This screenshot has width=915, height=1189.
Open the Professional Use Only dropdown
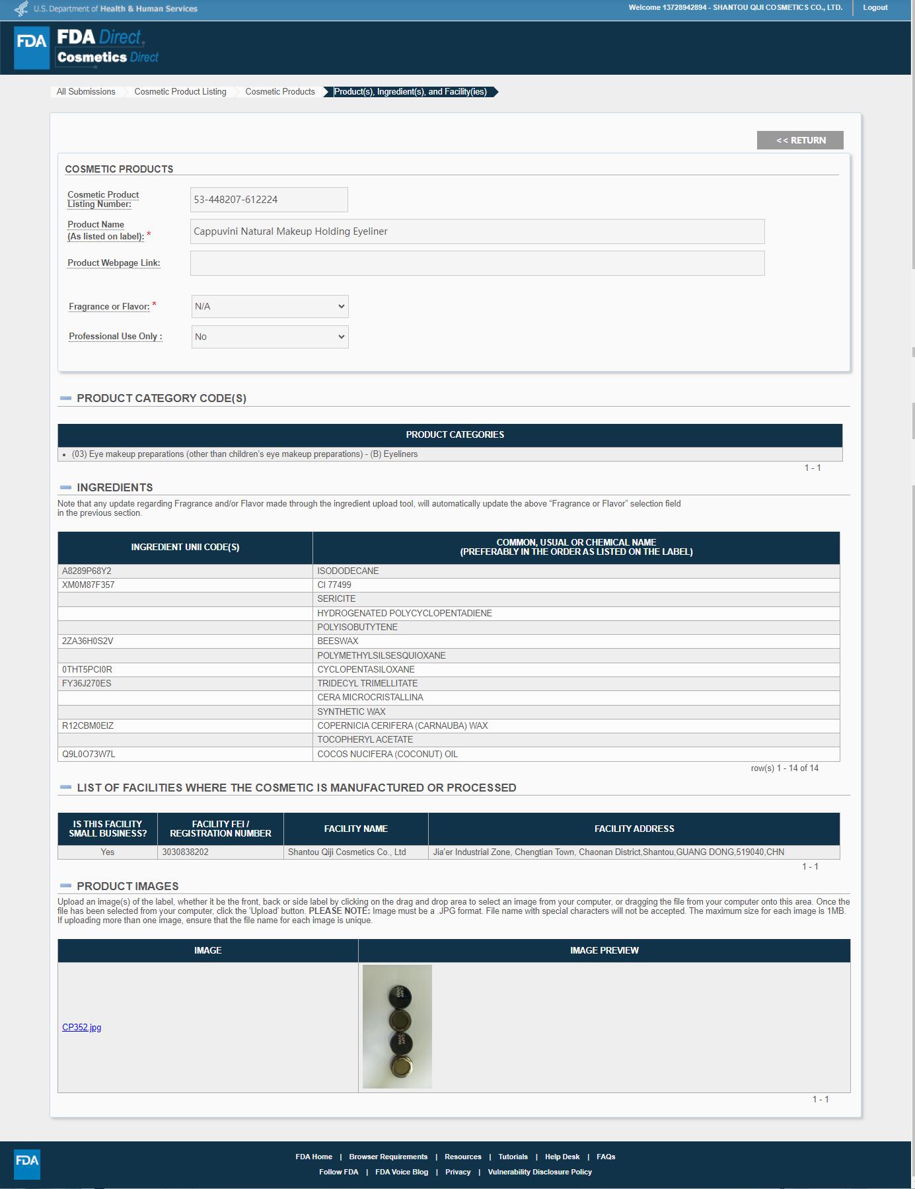coord(270,337)
